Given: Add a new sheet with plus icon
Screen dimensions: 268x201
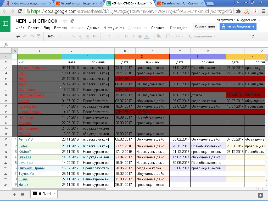Looking at the screenshot, I should (15, 194).
